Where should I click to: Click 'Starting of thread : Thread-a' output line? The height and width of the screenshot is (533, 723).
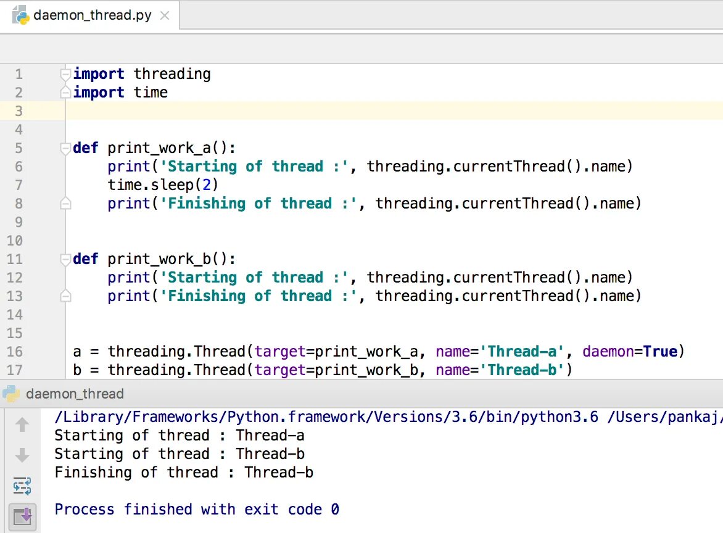tap(180, 436)
